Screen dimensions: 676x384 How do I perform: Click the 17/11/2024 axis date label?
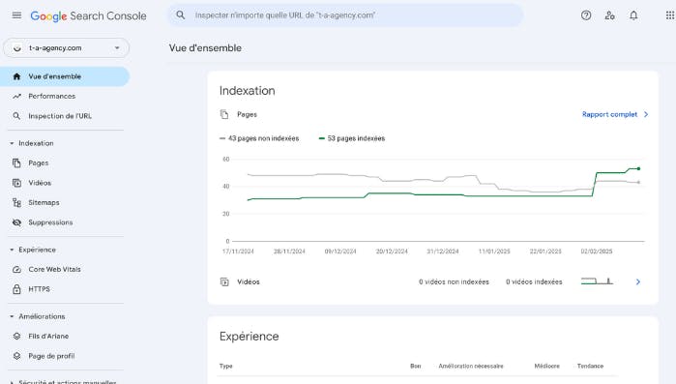pyautogui.click(x=238, y=251)
